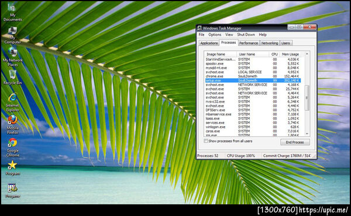351x216 pixels.
Task: Click the 152,464 K memory value
Action: point(291,76)
